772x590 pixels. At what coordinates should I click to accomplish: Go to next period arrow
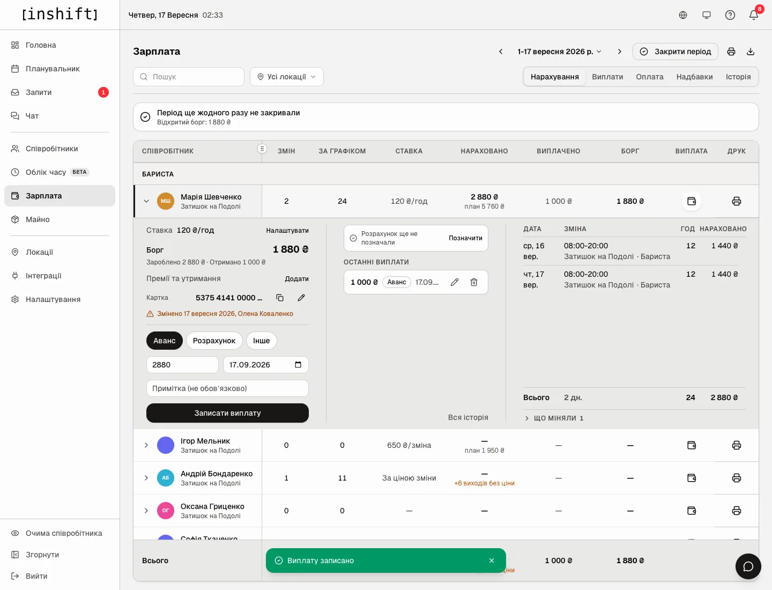(x=620, y=51)
